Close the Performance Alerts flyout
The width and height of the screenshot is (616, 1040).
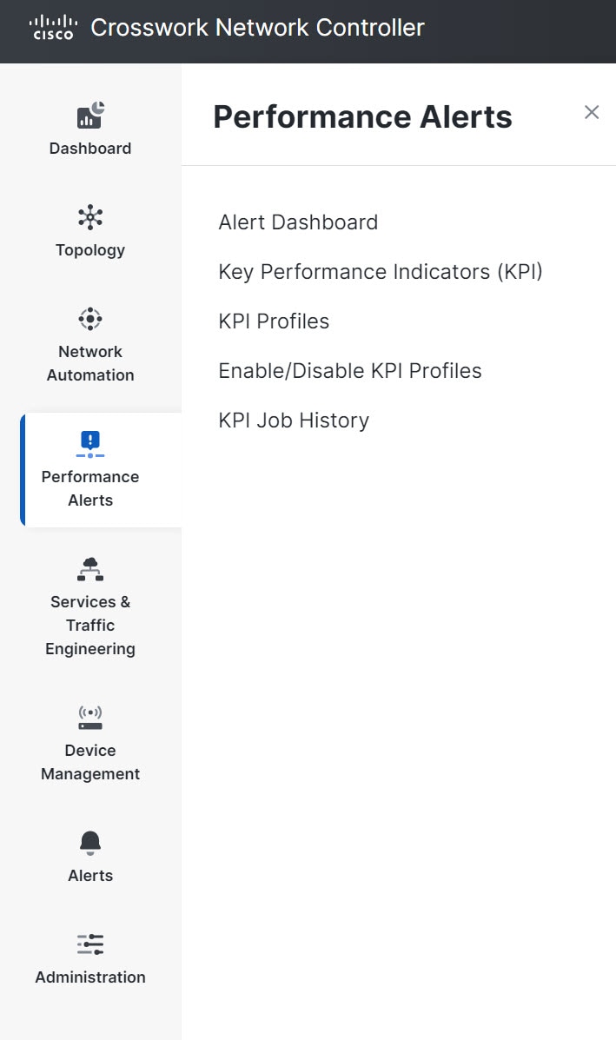tap(592, 112)
